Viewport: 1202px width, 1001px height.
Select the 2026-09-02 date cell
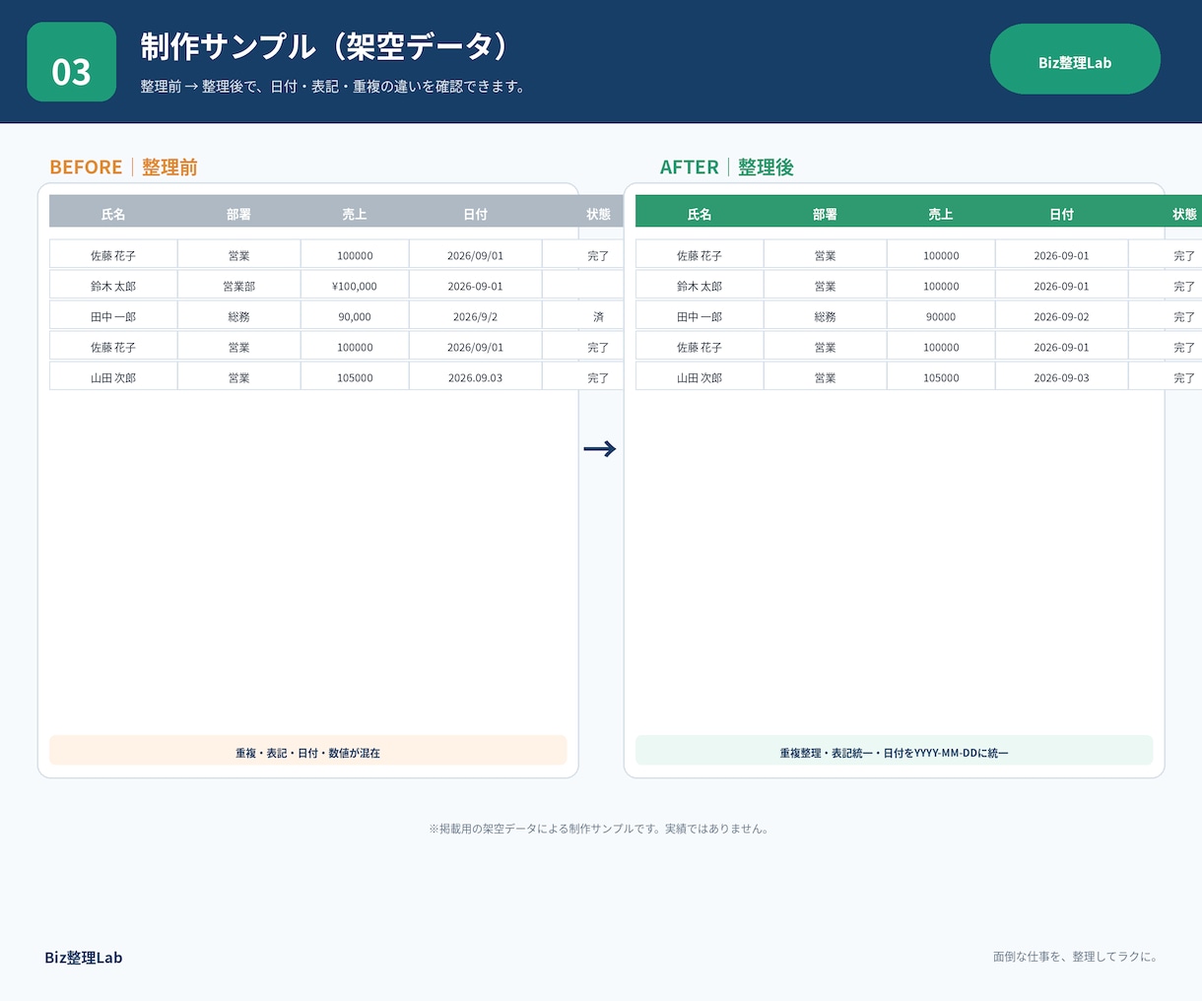click(x=1061, y=316)
